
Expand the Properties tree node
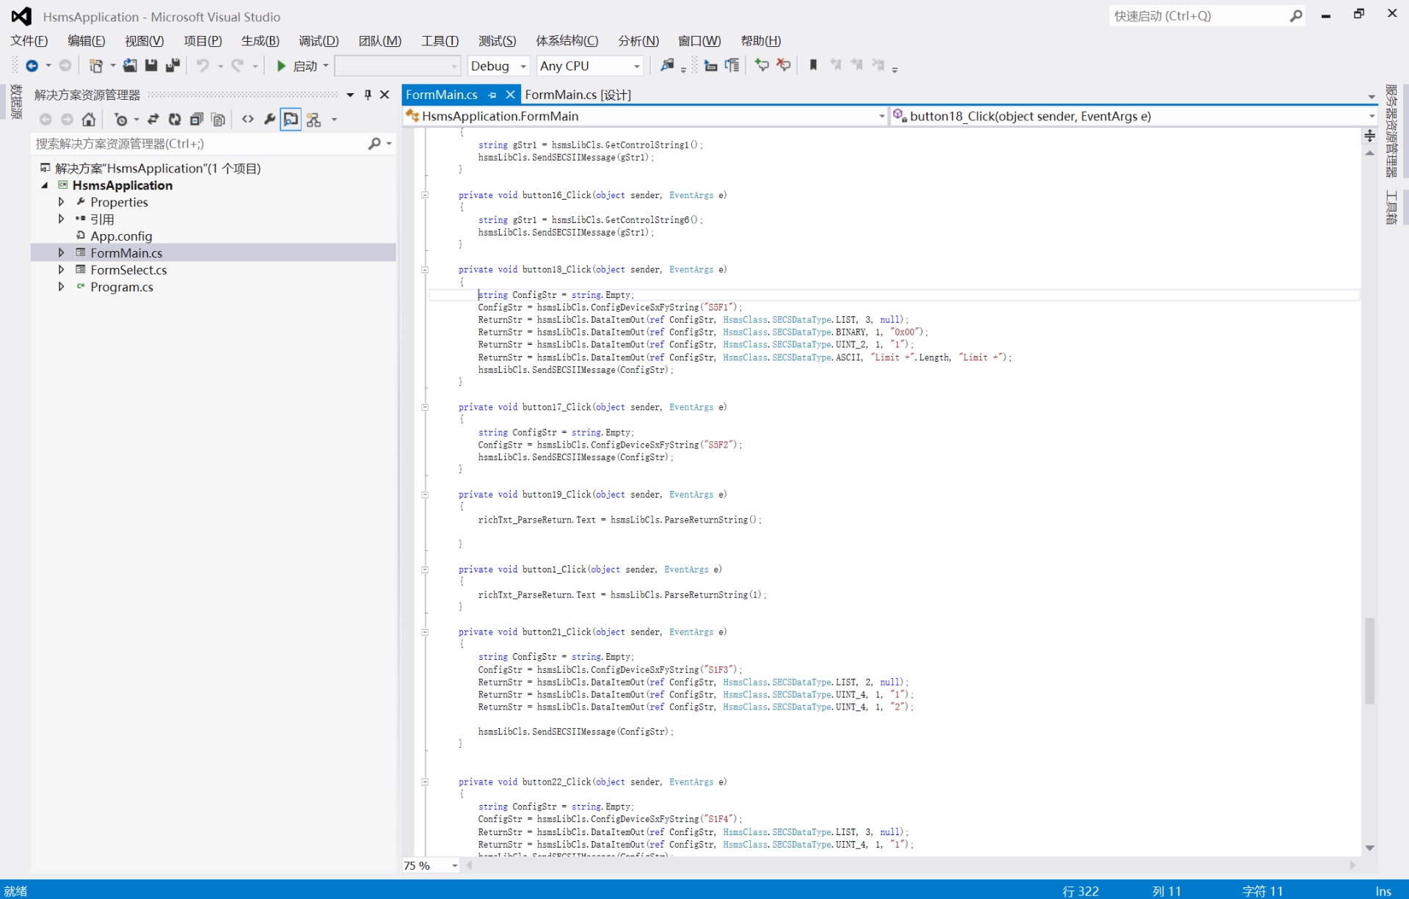coord(61,202)
